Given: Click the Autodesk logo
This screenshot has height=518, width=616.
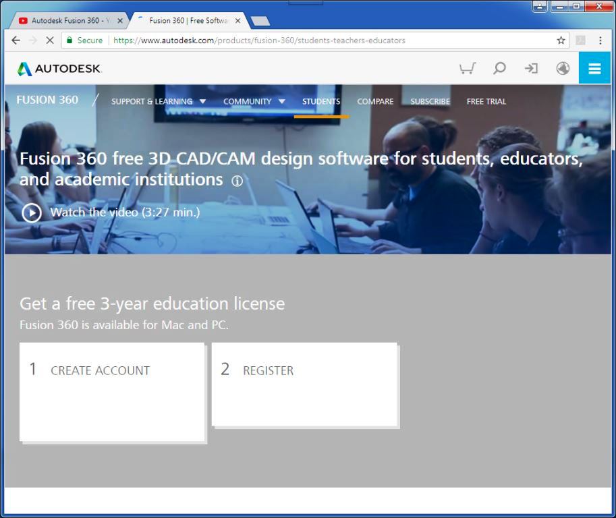Looking at the screenshot, I should tap(59, 69).
